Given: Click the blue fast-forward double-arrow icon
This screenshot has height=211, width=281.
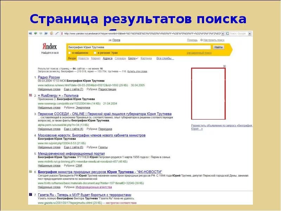Looking at the screenshot, I should (46, 33).
